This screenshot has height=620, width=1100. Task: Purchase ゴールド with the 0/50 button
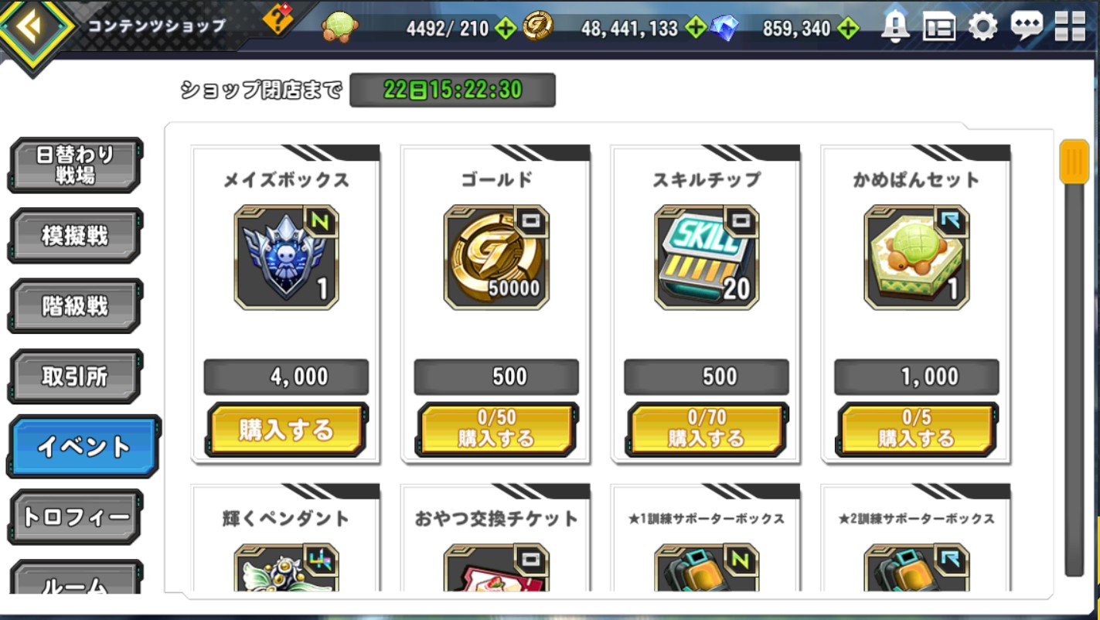click(x=496, y=430)
